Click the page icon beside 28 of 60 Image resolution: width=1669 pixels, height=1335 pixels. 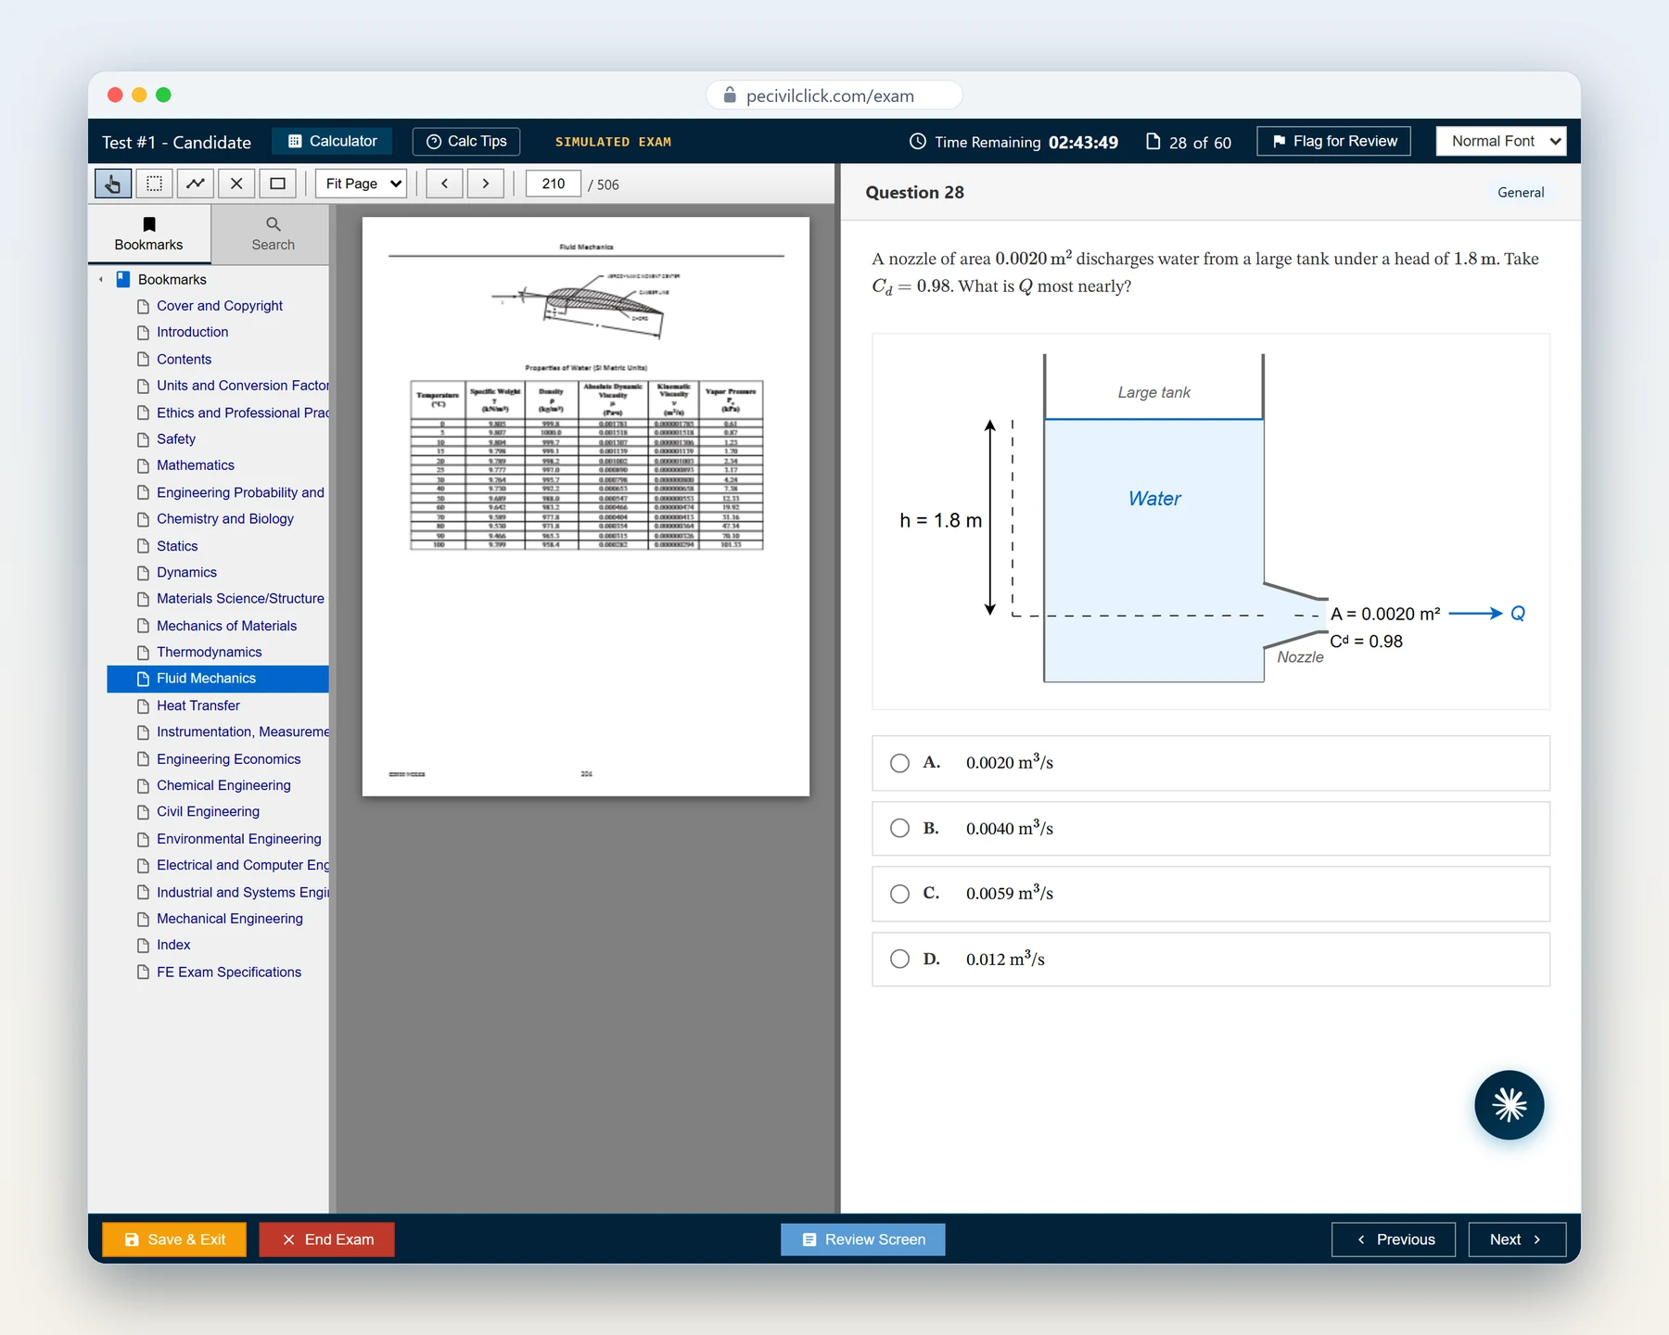pyautogui.click(x=1153, y=142)
